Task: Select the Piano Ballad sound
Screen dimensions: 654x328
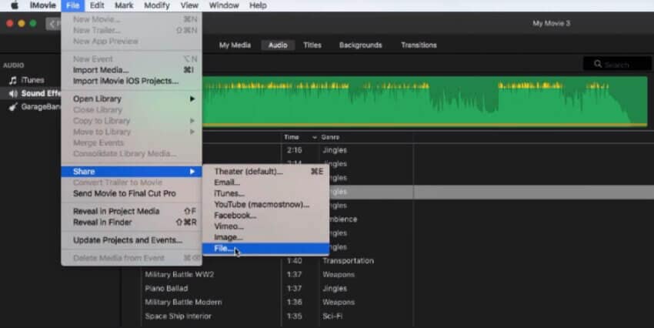Action: click(166, 289)
